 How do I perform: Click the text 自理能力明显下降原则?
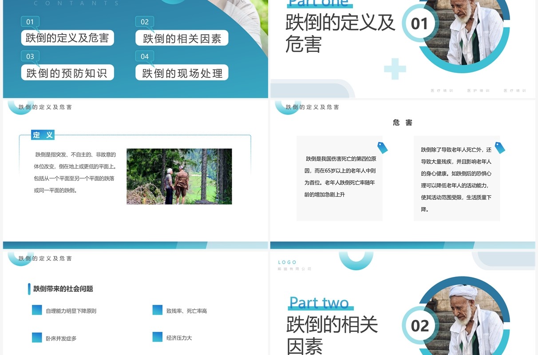pyautogui.click(x=71, y=311)
